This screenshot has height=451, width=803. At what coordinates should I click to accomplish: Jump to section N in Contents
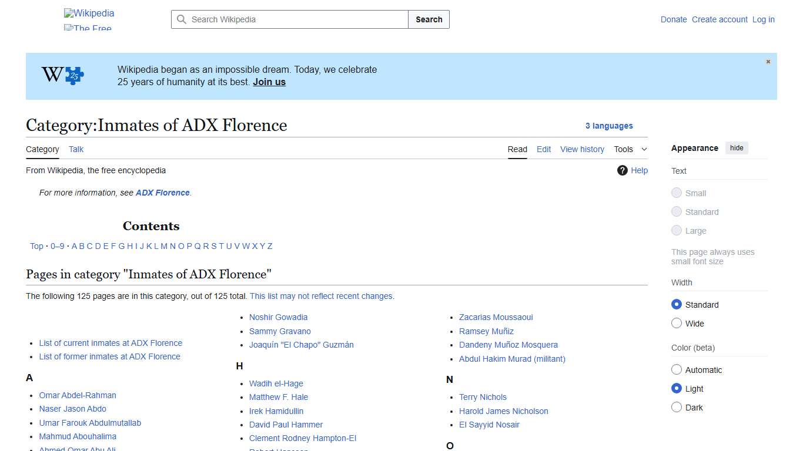tap(173, 246)
